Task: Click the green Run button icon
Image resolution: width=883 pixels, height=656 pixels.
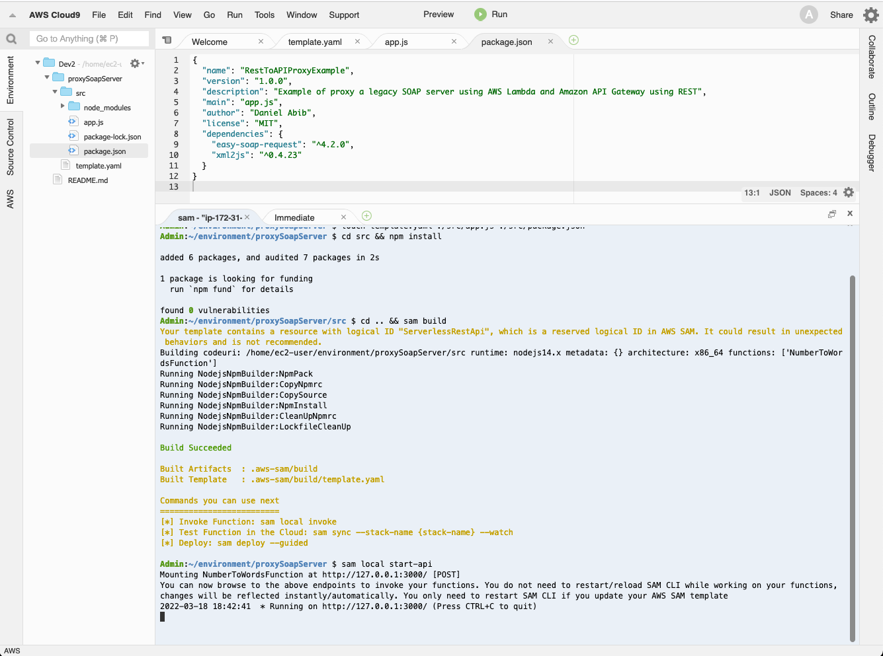Action: 480,15
